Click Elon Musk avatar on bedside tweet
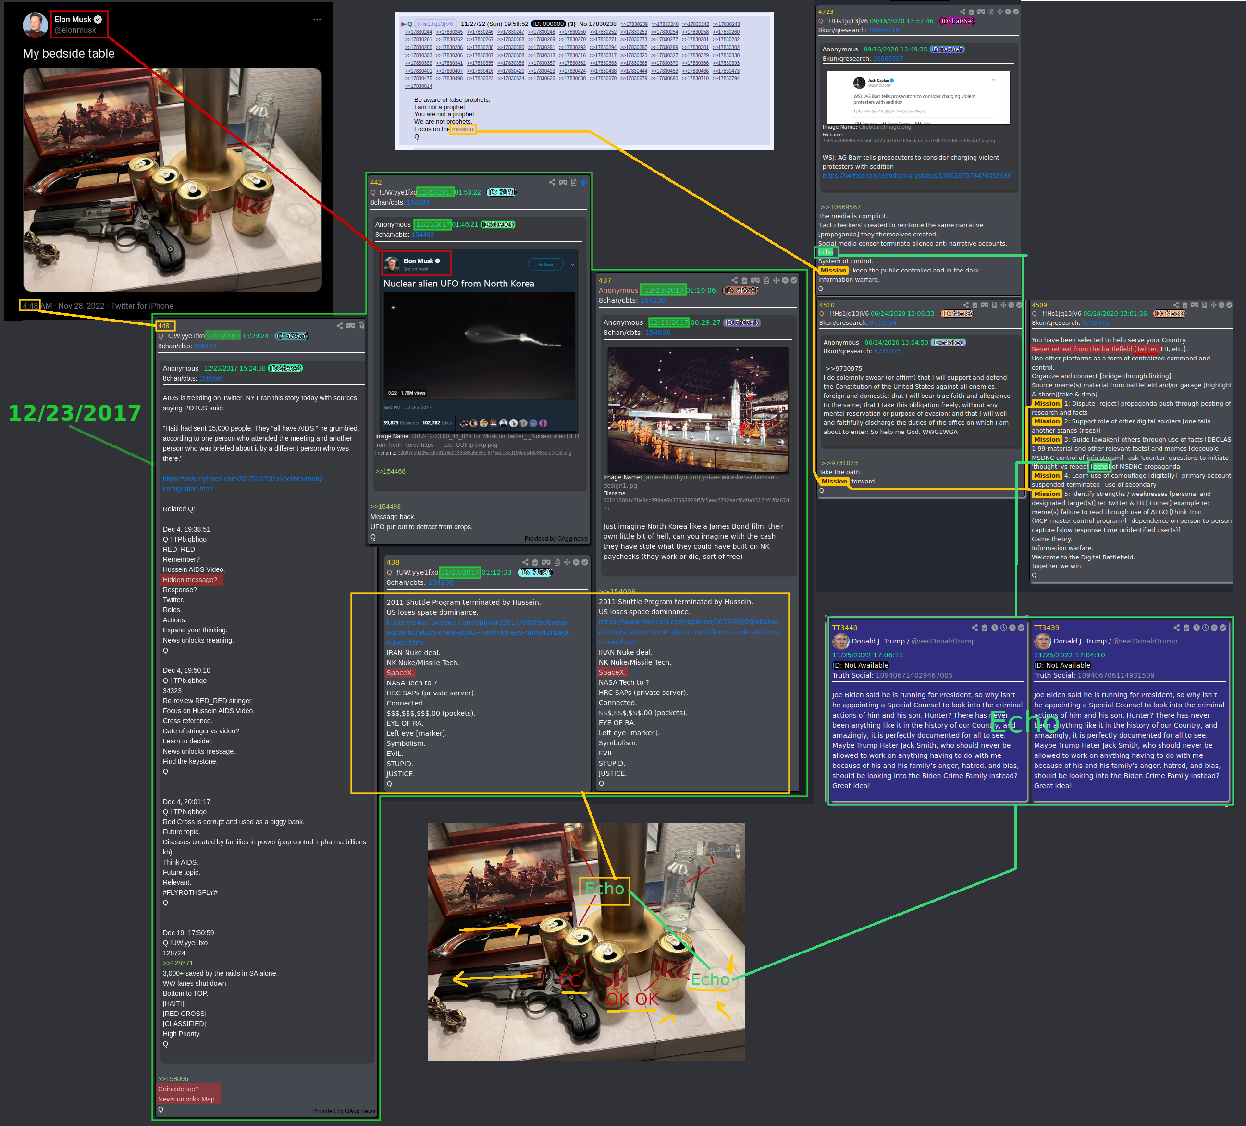1246x1126 pixels. click(x=35, y=25)
